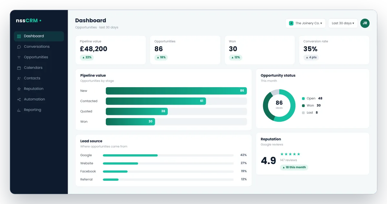Click the Open legend color swatch
The height and width of the screenshot is (204, 387).
(303, 98)
